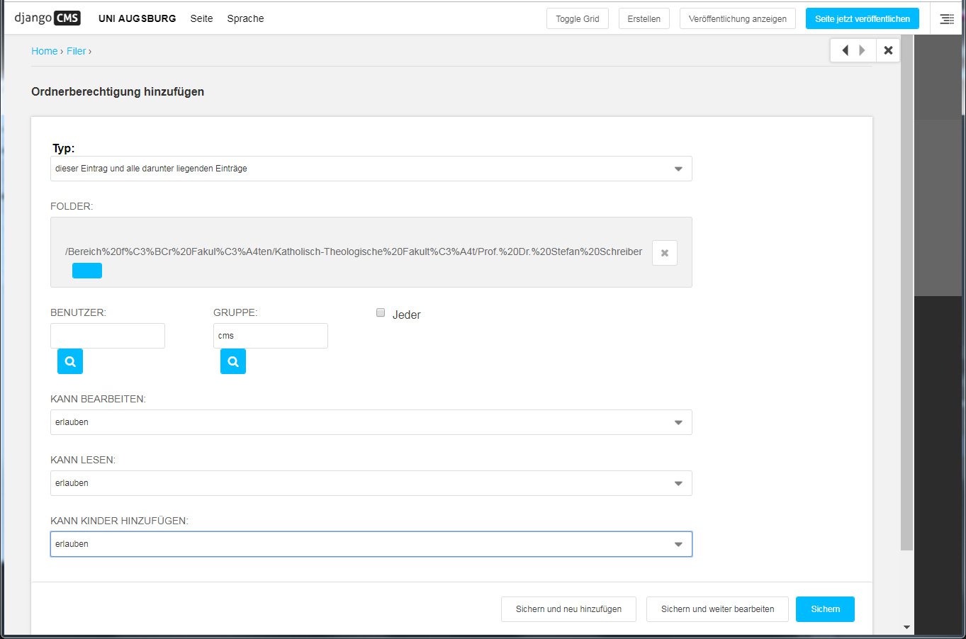Viewport: 966px width, 639px height.
Task: Go forward using the right arrow icon
Action: click(863, 50)
